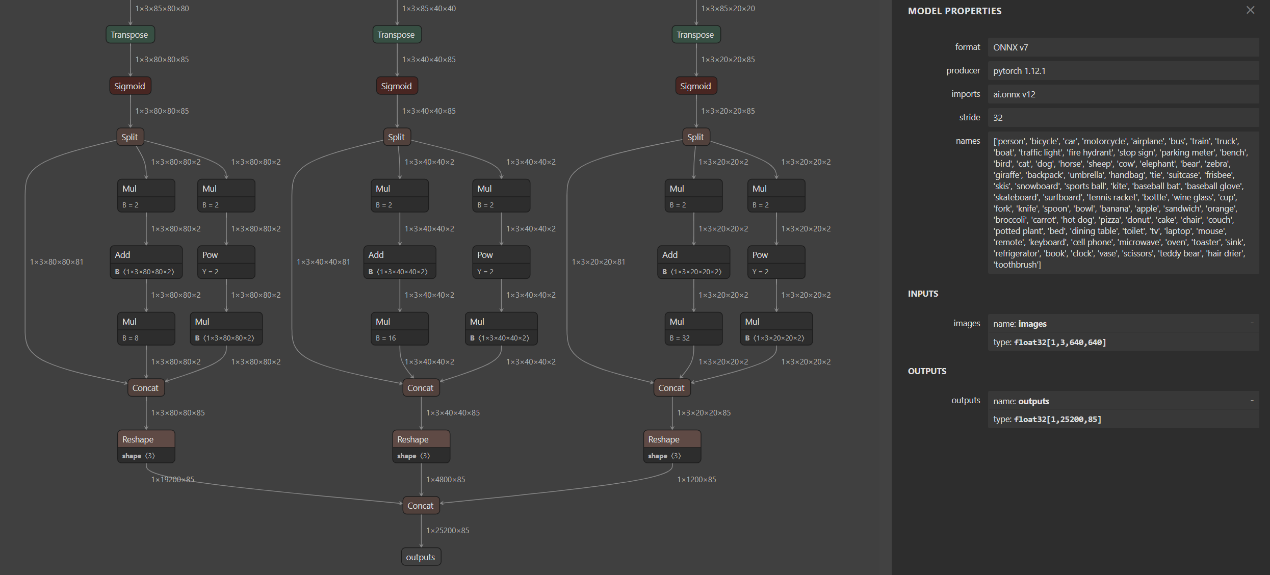Click the final Concat node above outputs
The height and width of the screenshot is (575, 1270).
click(x=421, y=505)
